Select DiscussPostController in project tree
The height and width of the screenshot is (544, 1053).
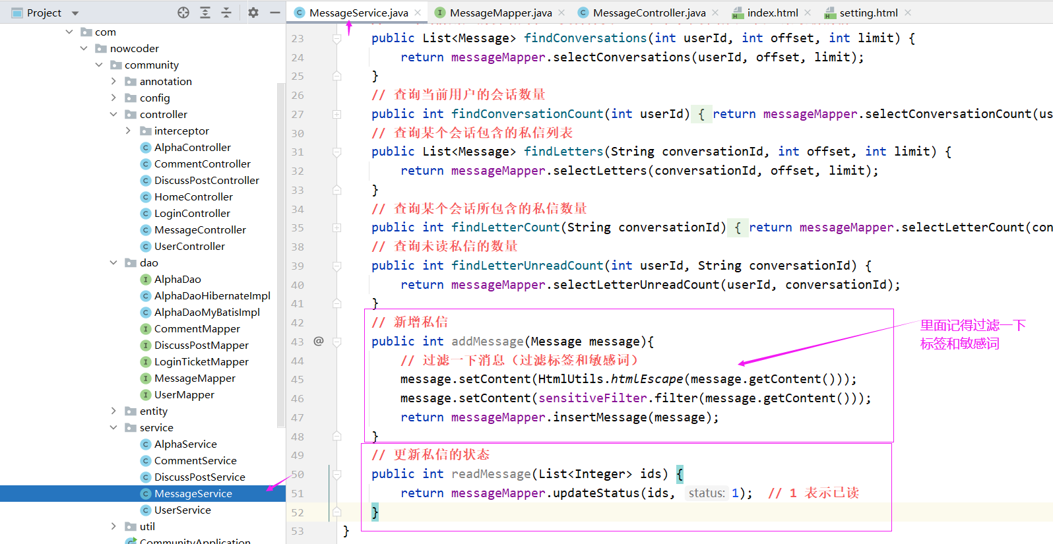click(207, 180)
